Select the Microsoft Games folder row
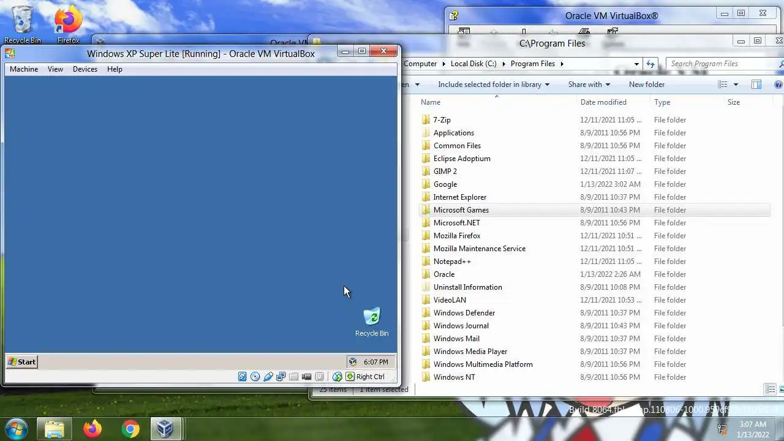This screenshot has height=441, width=784. click(594, 210)
